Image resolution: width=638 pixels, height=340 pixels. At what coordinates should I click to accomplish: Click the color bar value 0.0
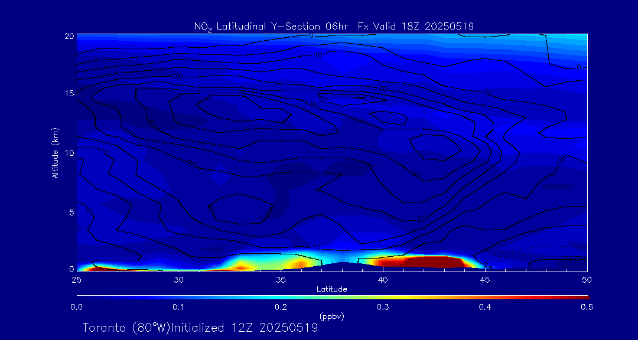coord(76,308)
